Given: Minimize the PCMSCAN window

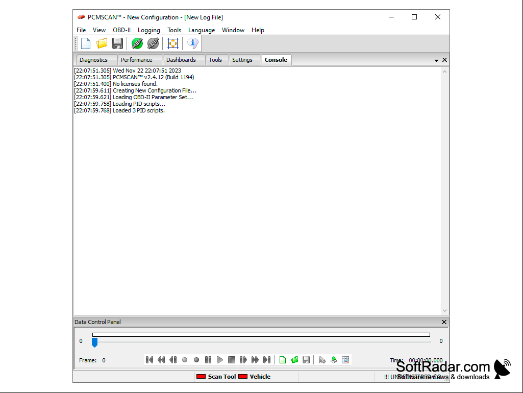Looking at the screenshot, I should (391, 17).
